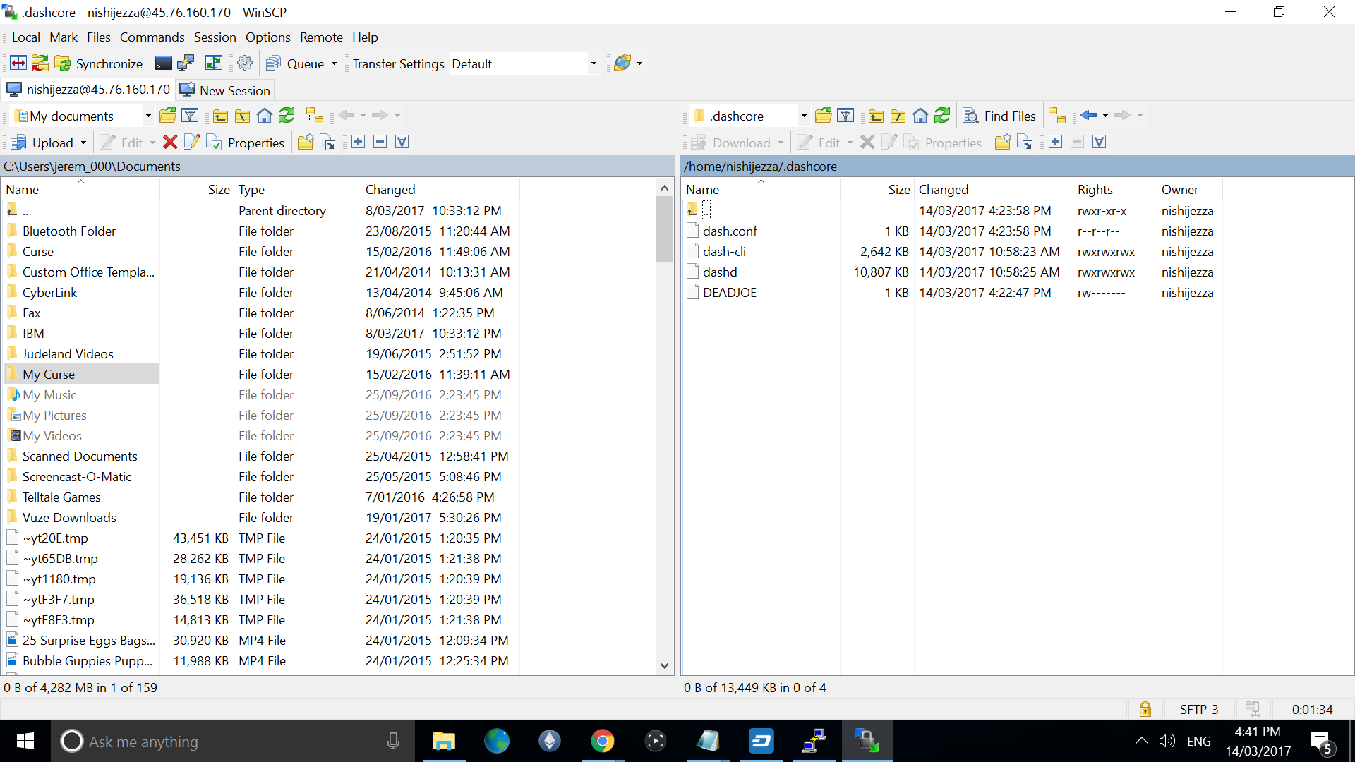The image size is (1355, 762).
Task: Click the remote panel Filter icon
Action: pos(845,115)
